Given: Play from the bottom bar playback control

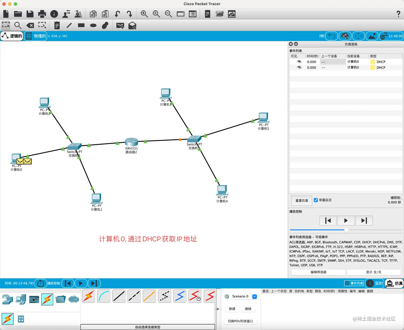Looking at the screenshot, I should click(81, 283).
